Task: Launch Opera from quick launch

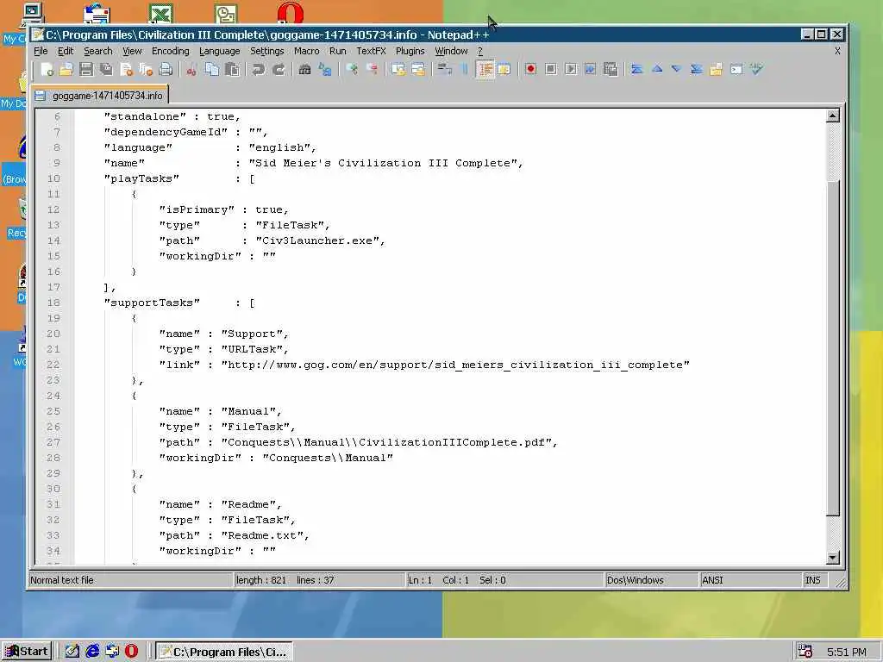Action: pyautogui.click(x=131, y=652)
